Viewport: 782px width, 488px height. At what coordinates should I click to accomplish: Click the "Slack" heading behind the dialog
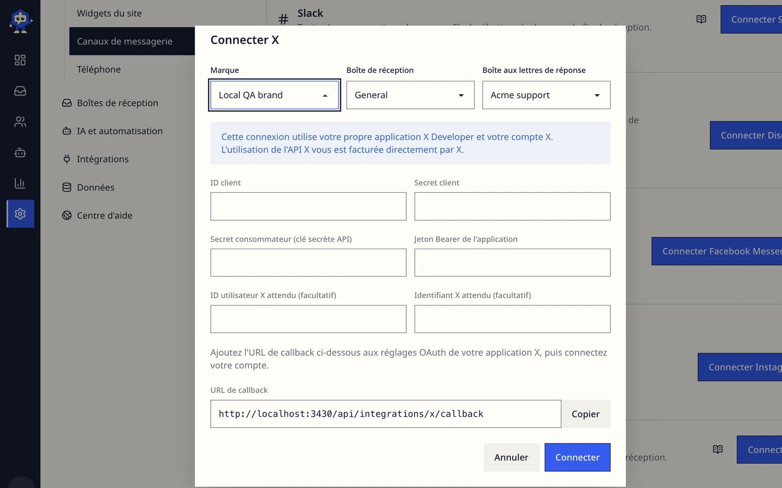[311, 13]
